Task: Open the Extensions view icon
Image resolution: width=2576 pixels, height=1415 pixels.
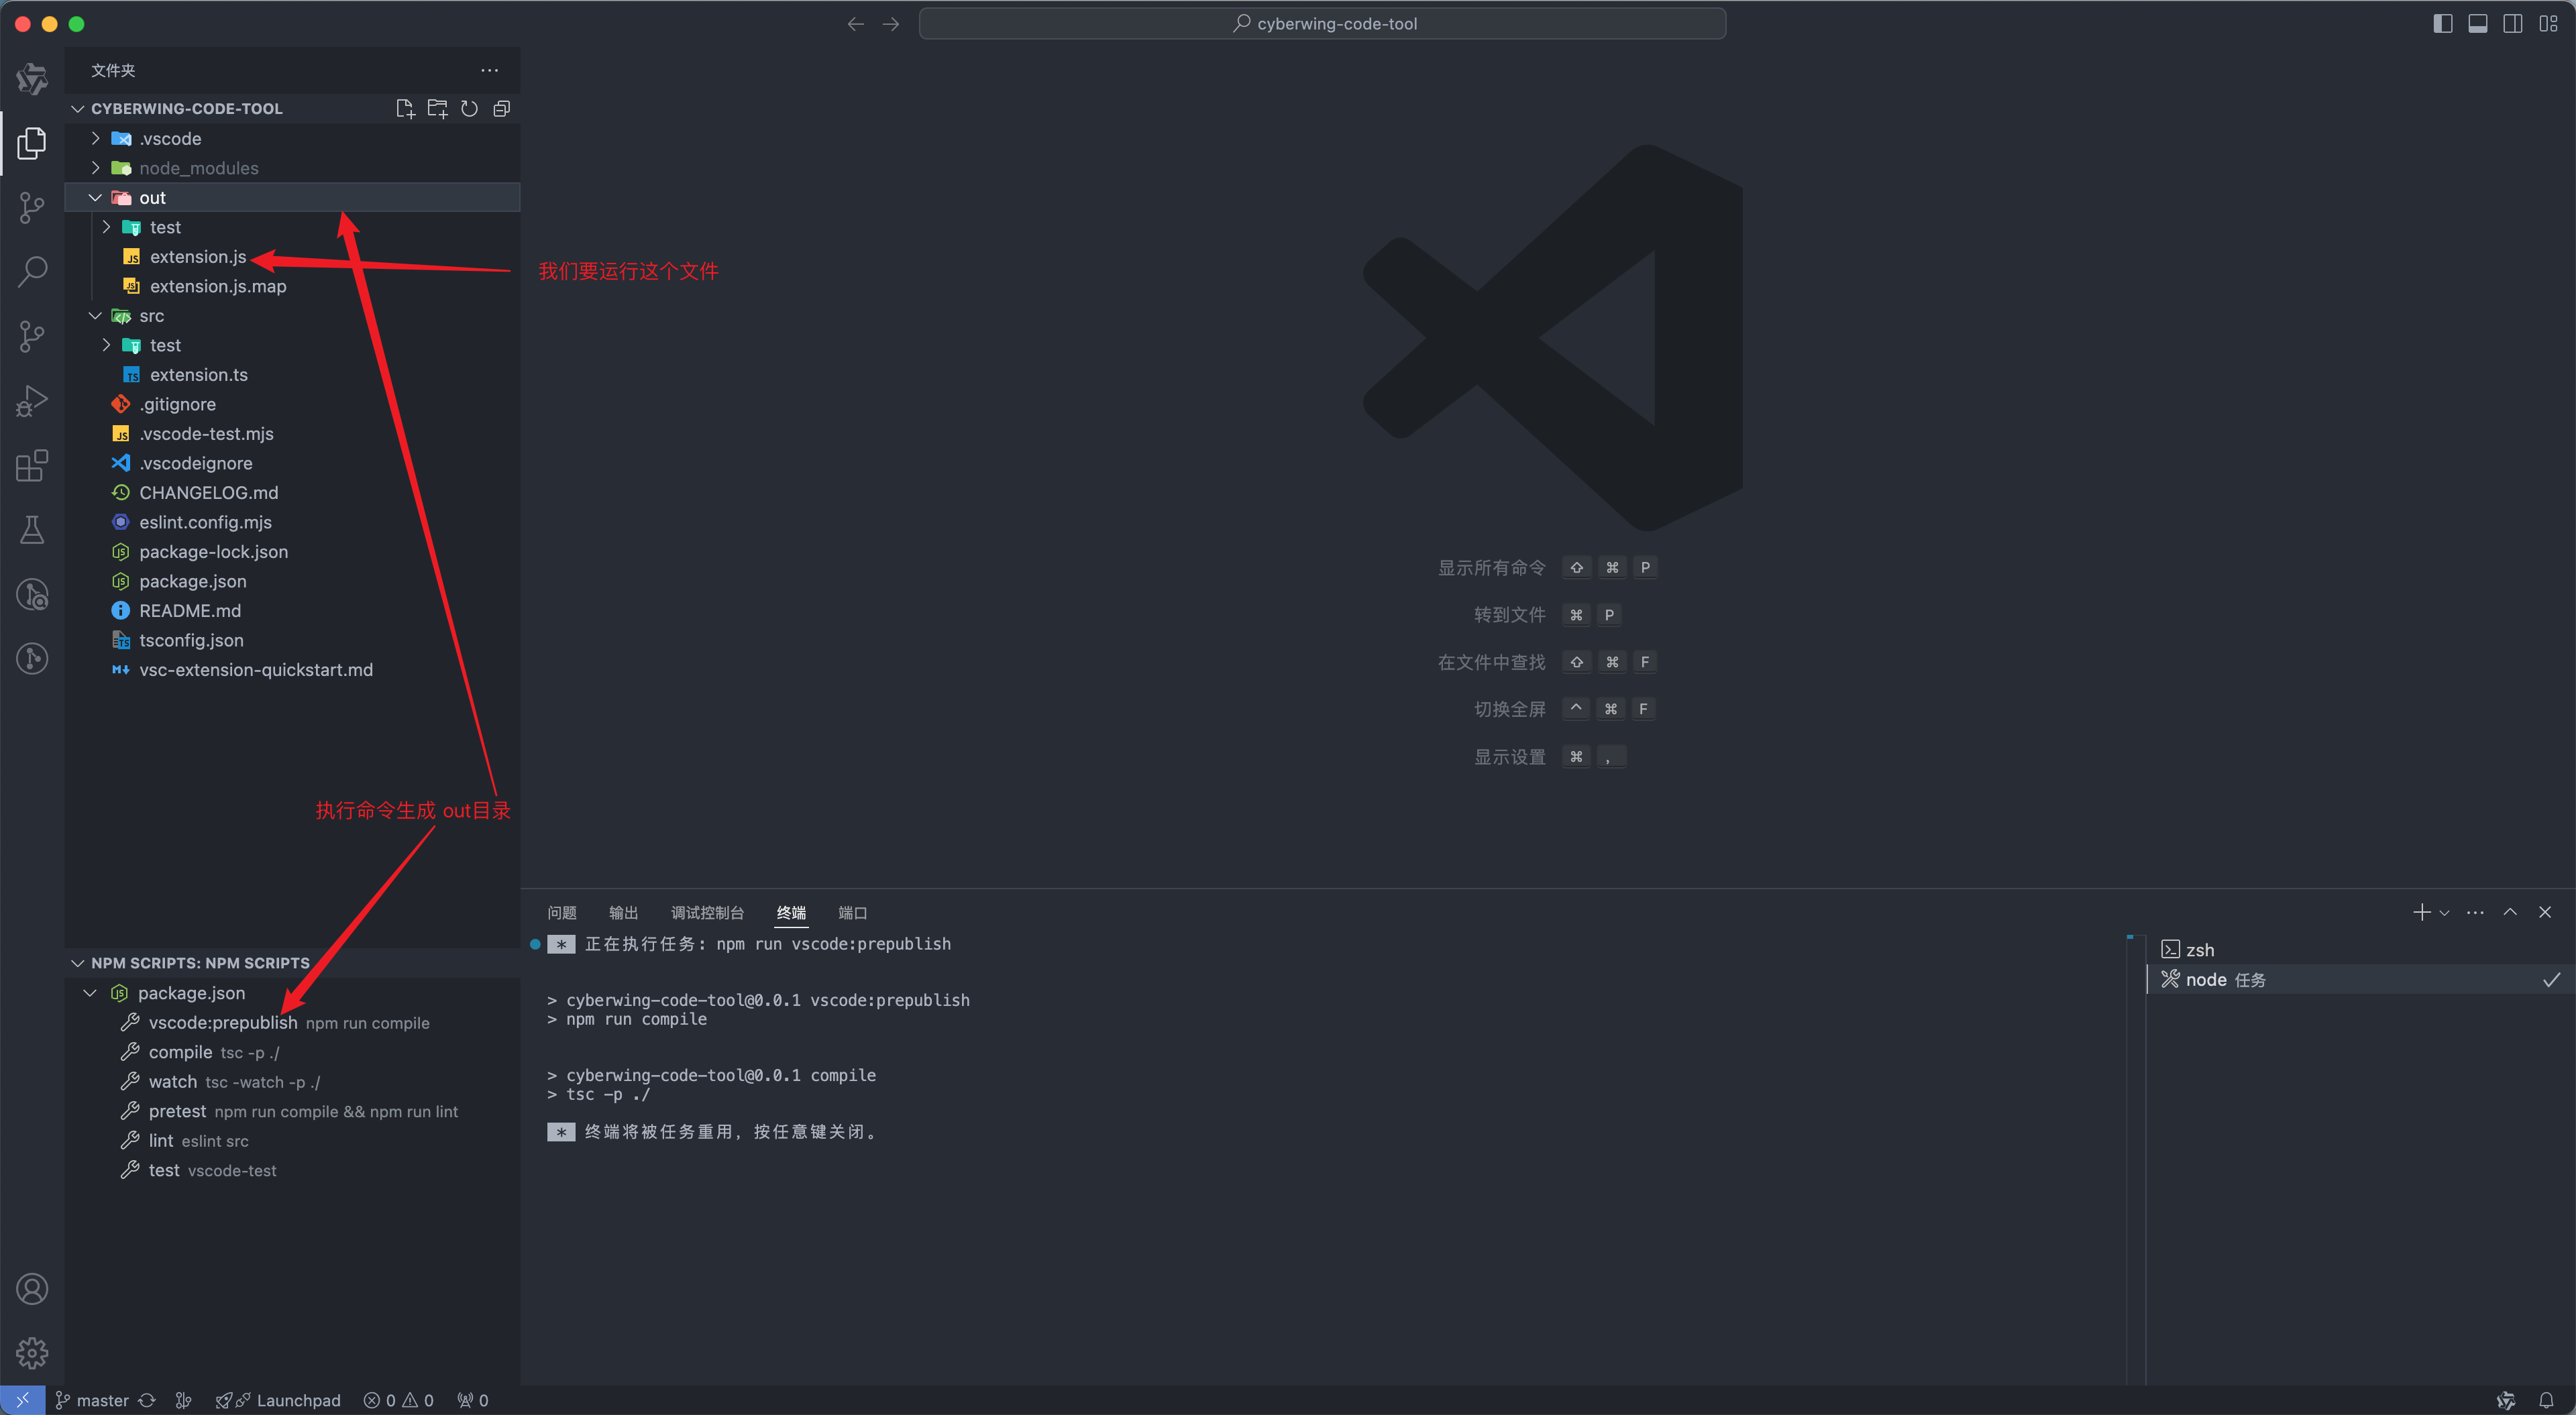Action: [32, 465]
